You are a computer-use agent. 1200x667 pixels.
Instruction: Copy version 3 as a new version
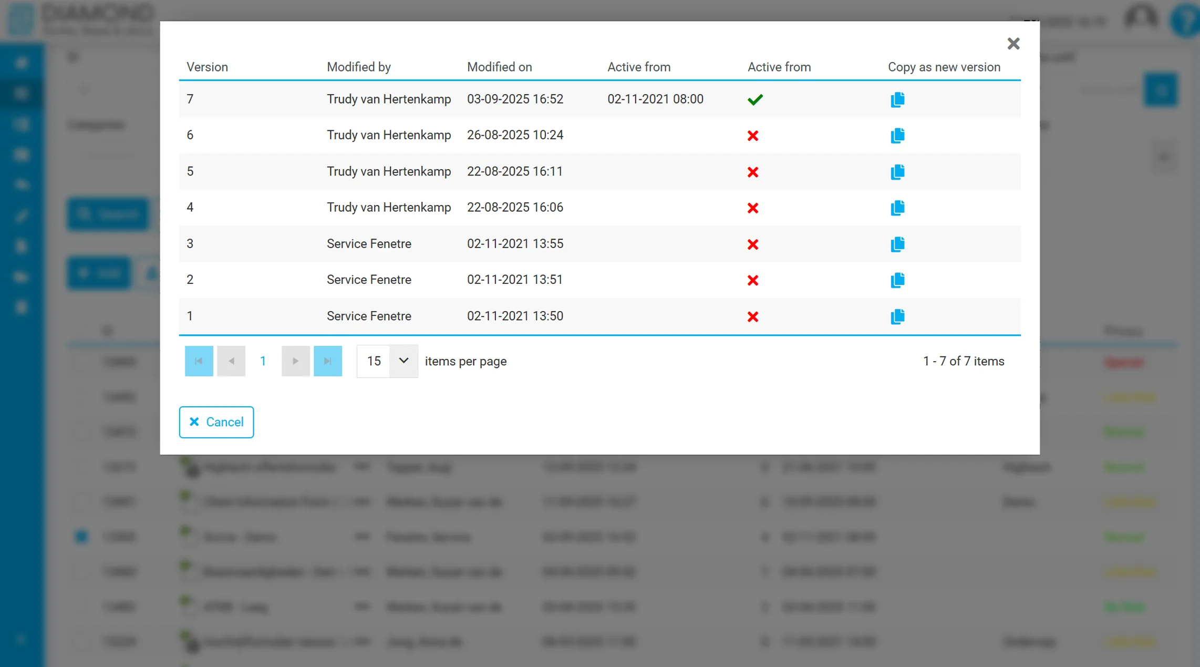click(x=897, y=244)
